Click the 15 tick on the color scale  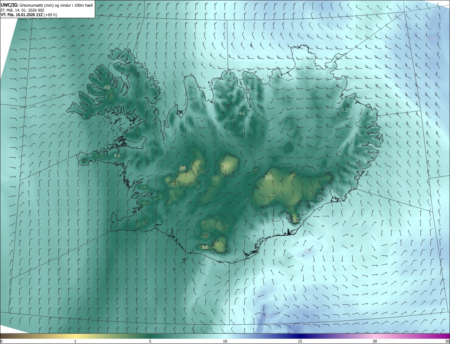coord(300,341)
